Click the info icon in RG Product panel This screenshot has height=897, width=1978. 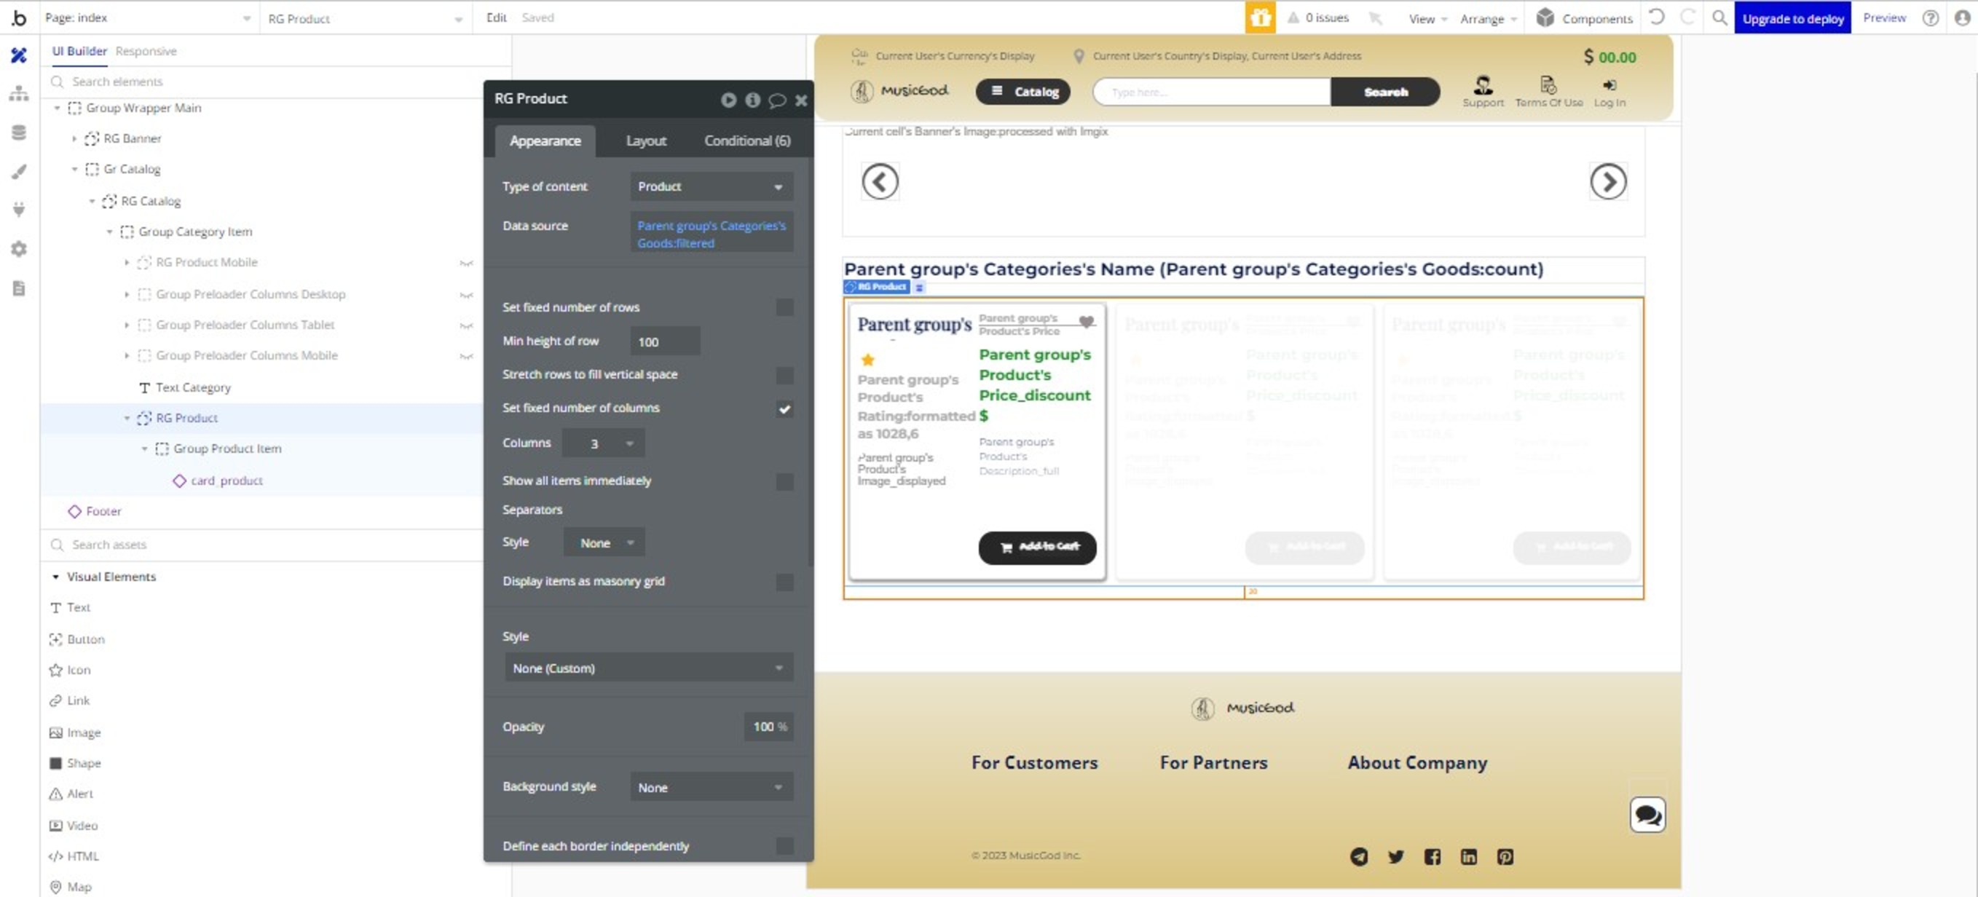click(x=752, y=100)
